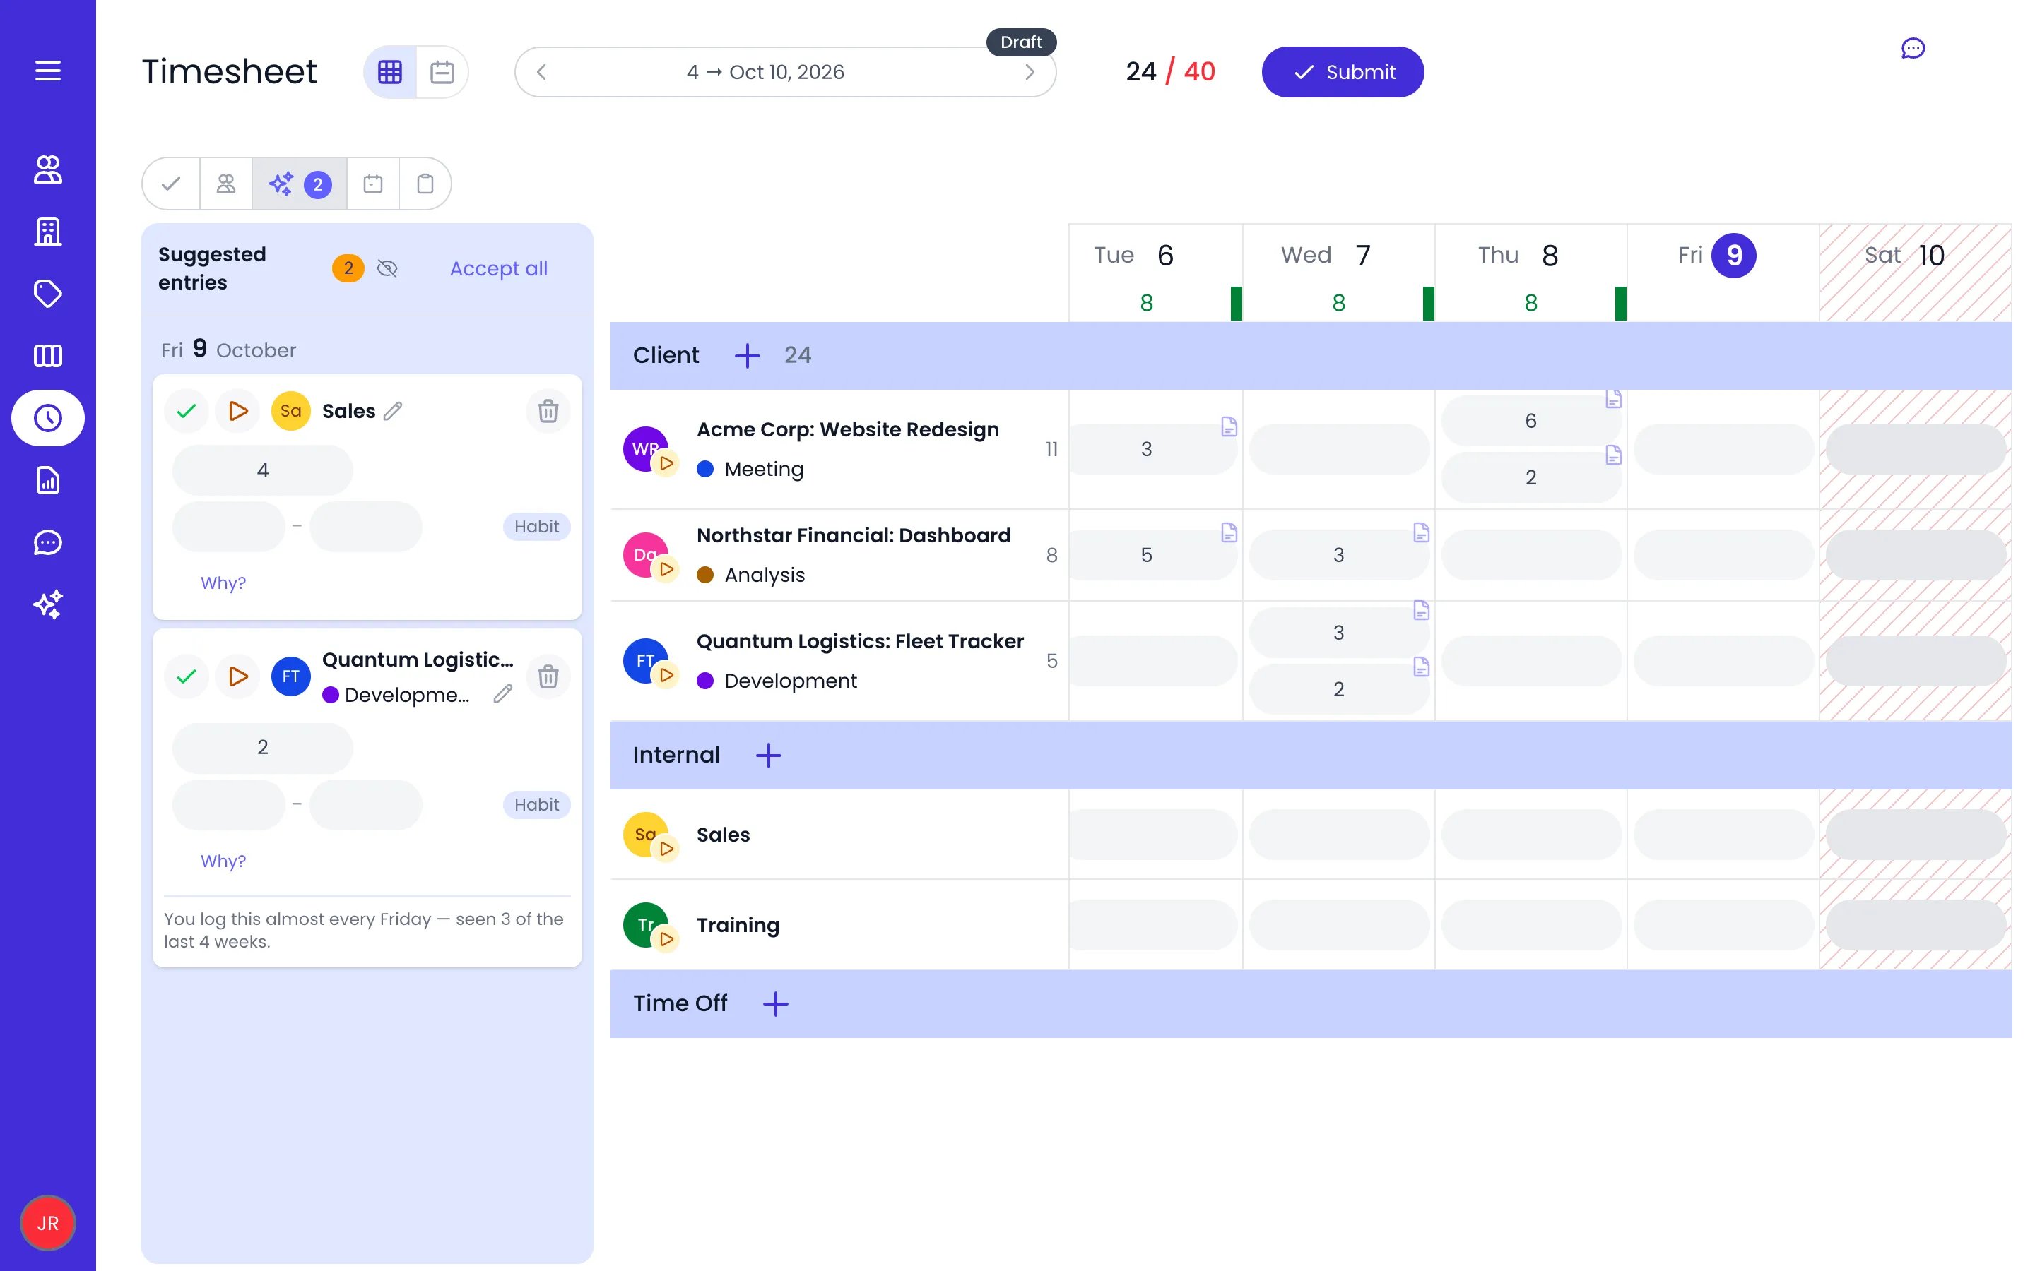
Task: Open the team members sidebar icon
Action: [x=48, y=169]
